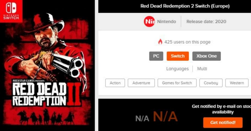Click the Nintendo Switch logo on cover
Screen dimensions: 251x131
point(11,11)
